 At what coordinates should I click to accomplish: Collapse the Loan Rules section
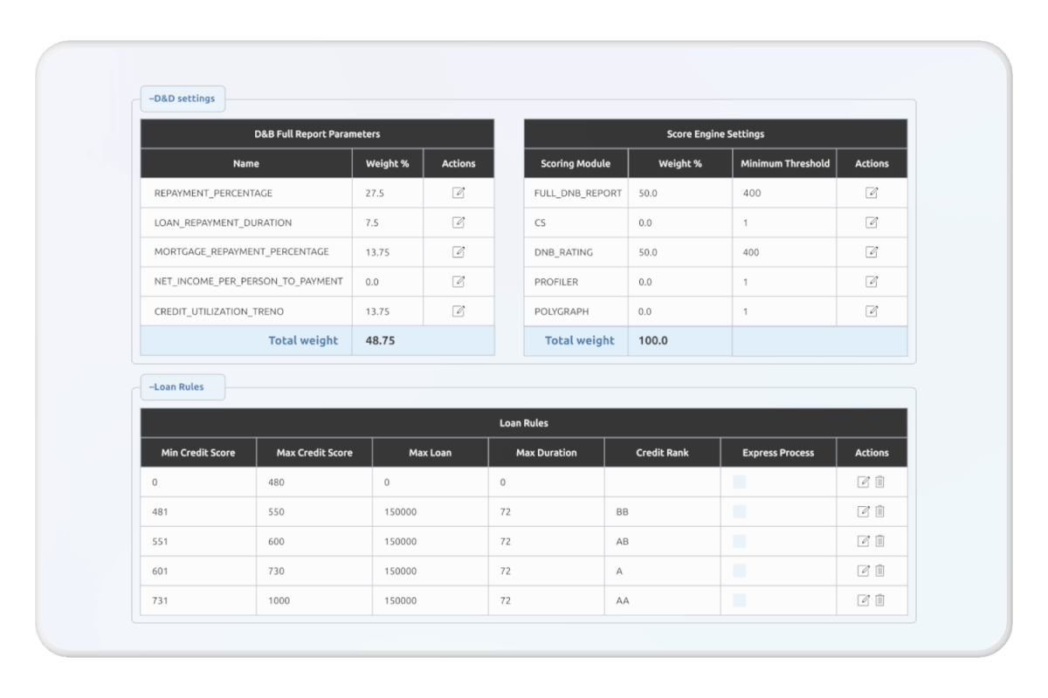183,387
